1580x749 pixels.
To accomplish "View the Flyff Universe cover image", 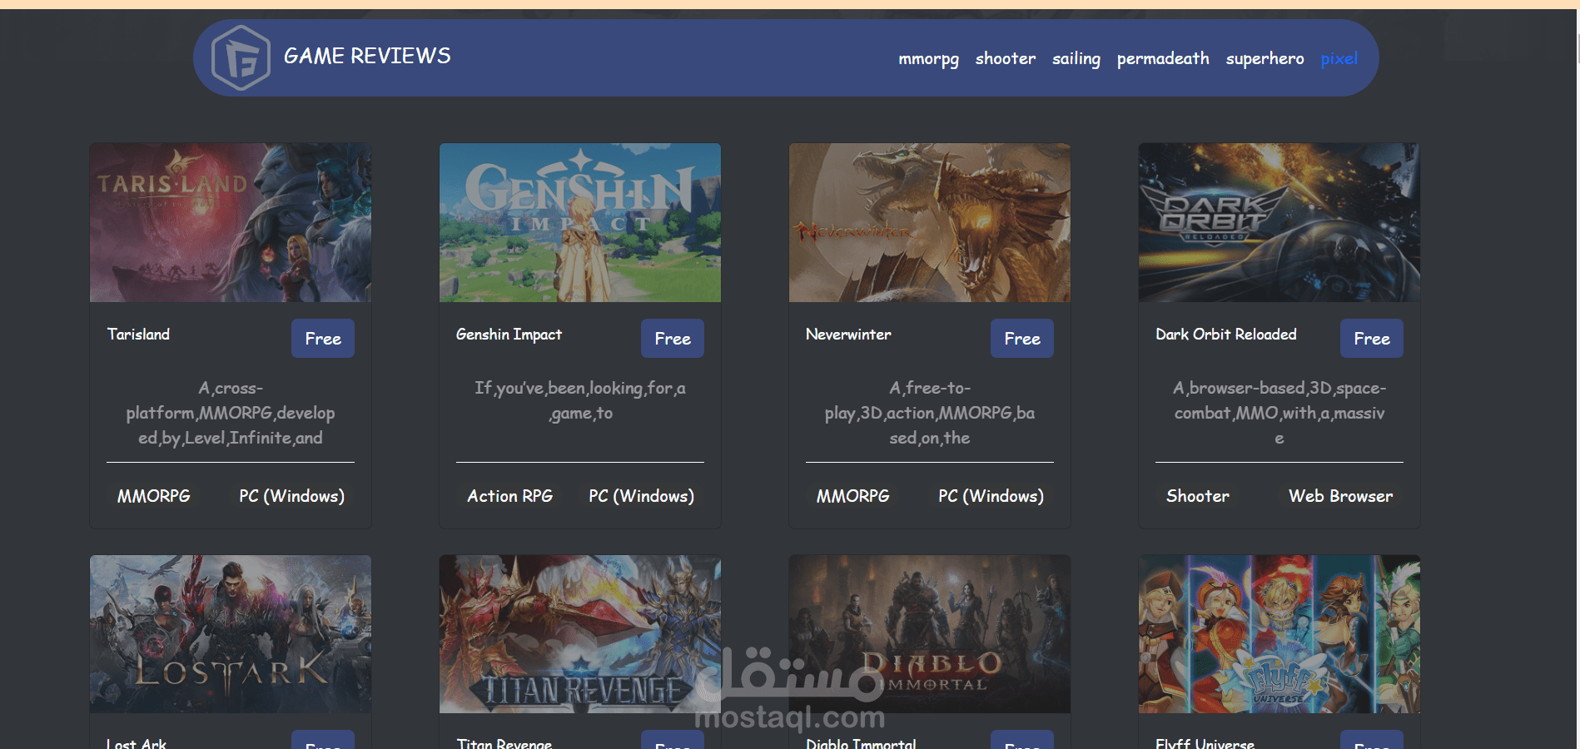I will point(1279,634).
